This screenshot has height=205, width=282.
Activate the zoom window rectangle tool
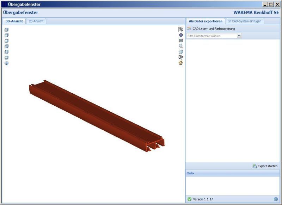pyautogui.click(x=181, y=41)
